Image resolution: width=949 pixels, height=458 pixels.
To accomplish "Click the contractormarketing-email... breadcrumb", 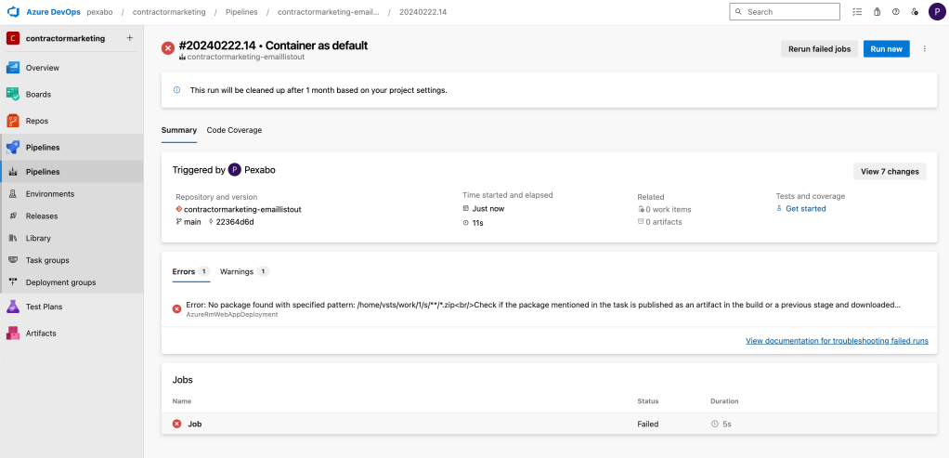I will click(329, 12).
